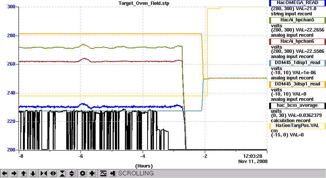The image size is (326, 178).
Task: Pan the graph left with the left arrow
Action: click(x=5, y=174)
